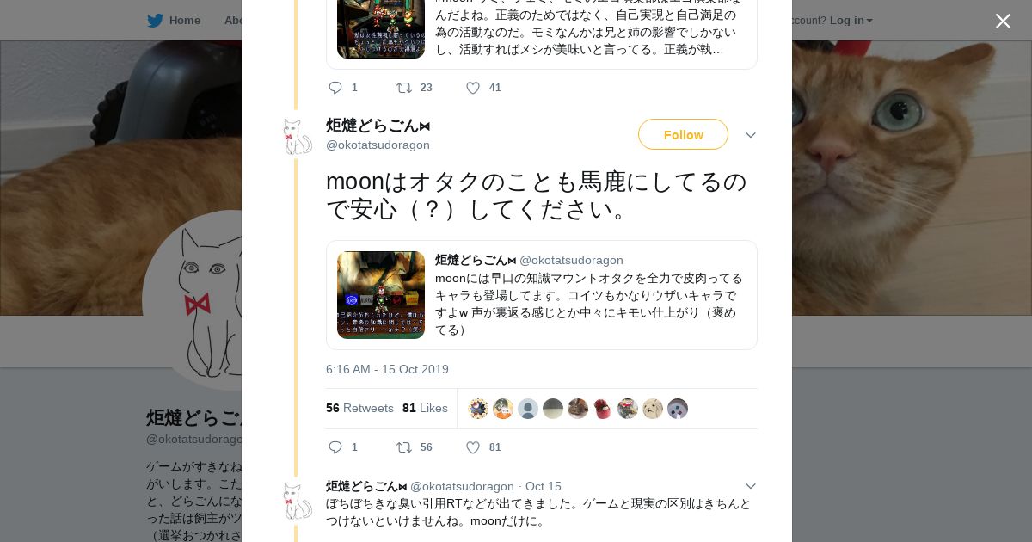Follow 炬燵どらごん account
Image resolution: width=1032 pixels, height=542 pixels.
[683, 134]
